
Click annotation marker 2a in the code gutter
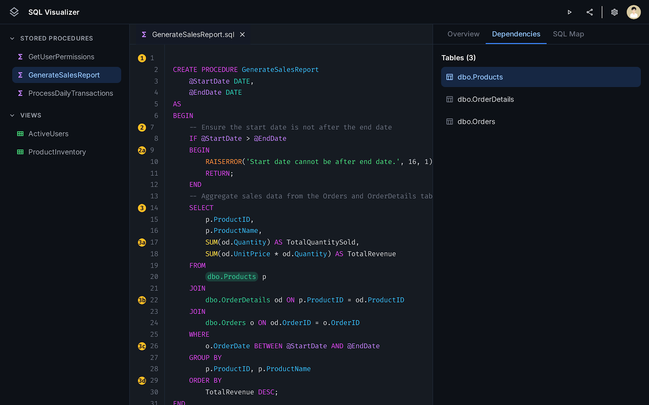142,150
